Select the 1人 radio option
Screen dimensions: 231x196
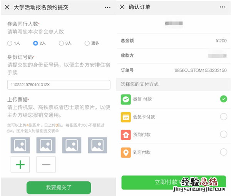10,44
